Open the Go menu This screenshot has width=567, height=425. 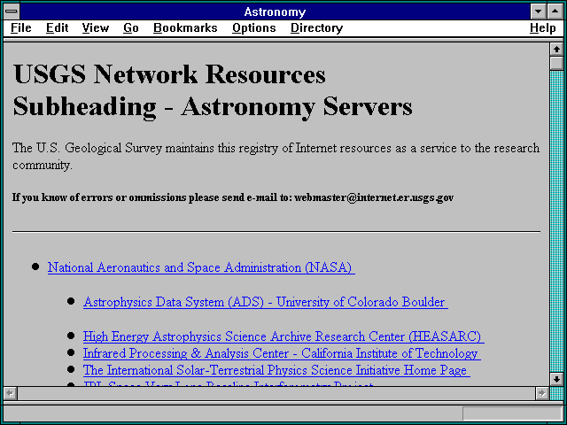[x=131, y=27]
